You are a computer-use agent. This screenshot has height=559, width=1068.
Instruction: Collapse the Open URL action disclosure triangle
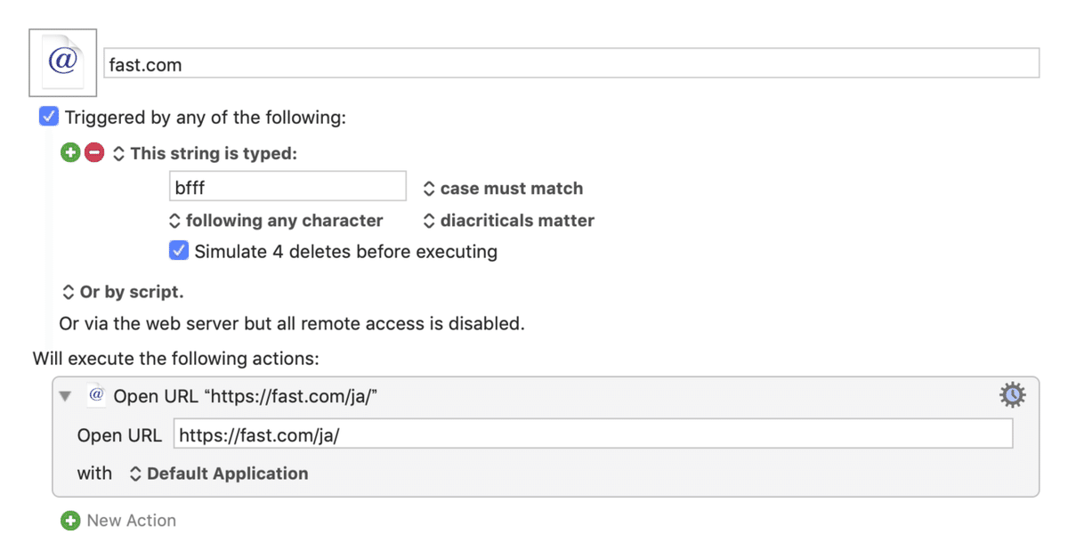tap(66, 396)
